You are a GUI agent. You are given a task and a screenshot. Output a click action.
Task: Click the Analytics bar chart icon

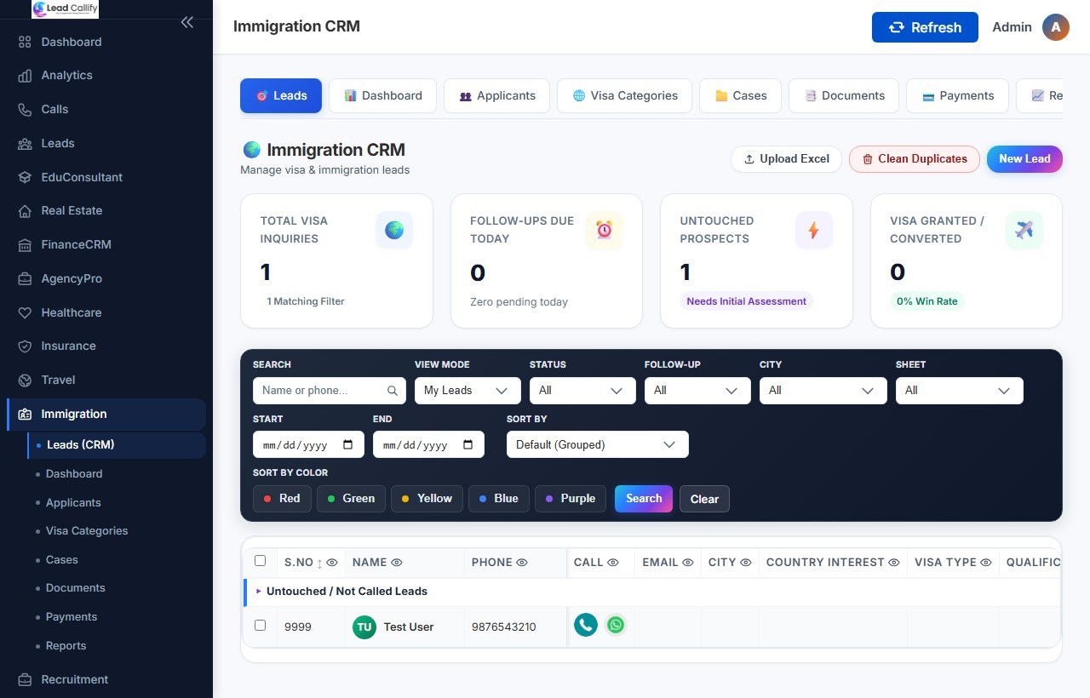(x=25, y=76)
